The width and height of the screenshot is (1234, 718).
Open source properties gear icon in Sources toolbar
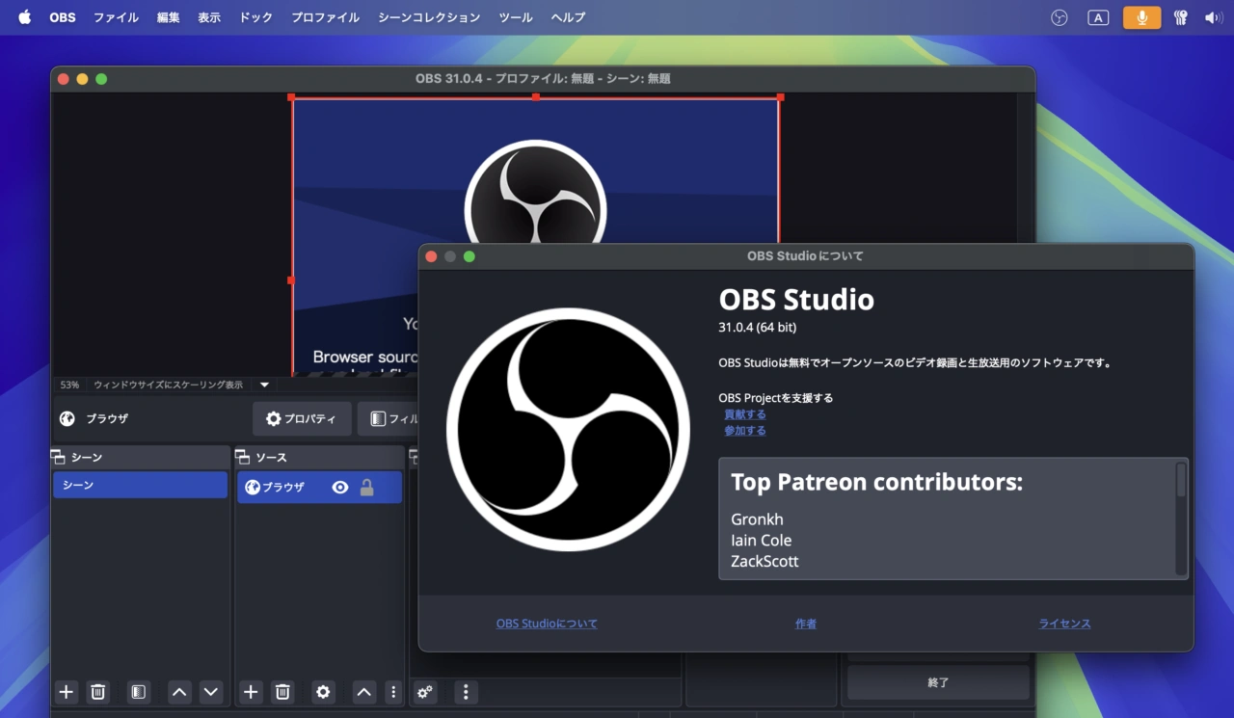(x=324, y=692)
